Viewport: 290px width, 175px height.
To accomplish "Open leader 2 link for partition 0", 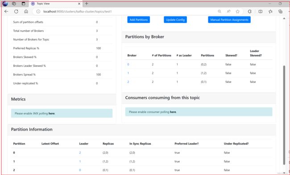I will [80, 153].
